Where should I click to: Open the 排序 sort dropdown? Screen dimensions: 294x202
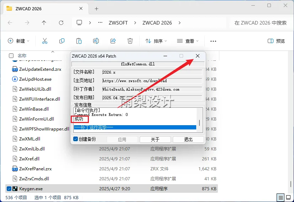[x=156, y=41]
